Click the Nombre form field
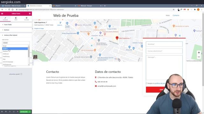Image resolution: width=204 pixels, height=114 pixels. click(x=164, y=44)
